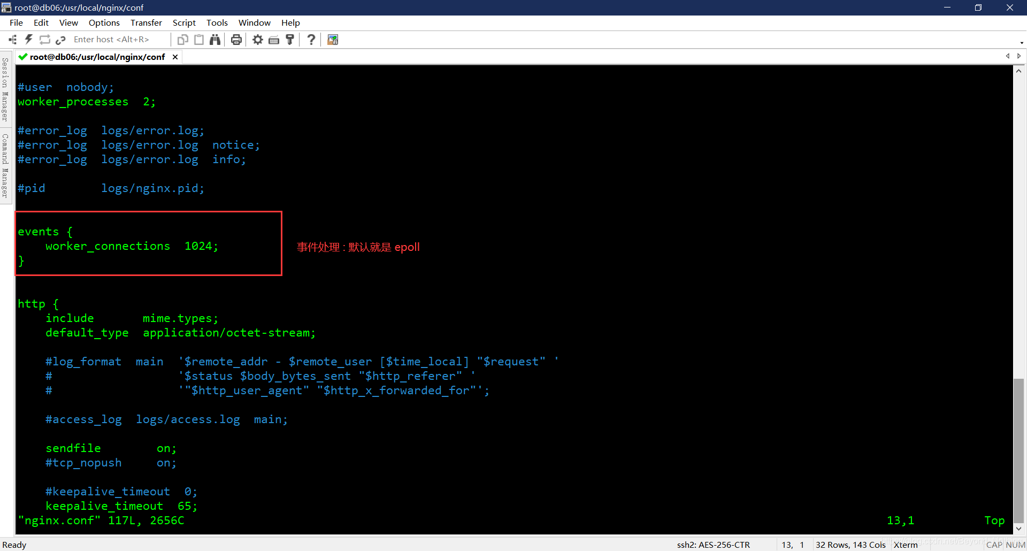Click the Help question mark icon
Image resolution: width=1027 pixels, height=551 pixels.
(311, 40)
